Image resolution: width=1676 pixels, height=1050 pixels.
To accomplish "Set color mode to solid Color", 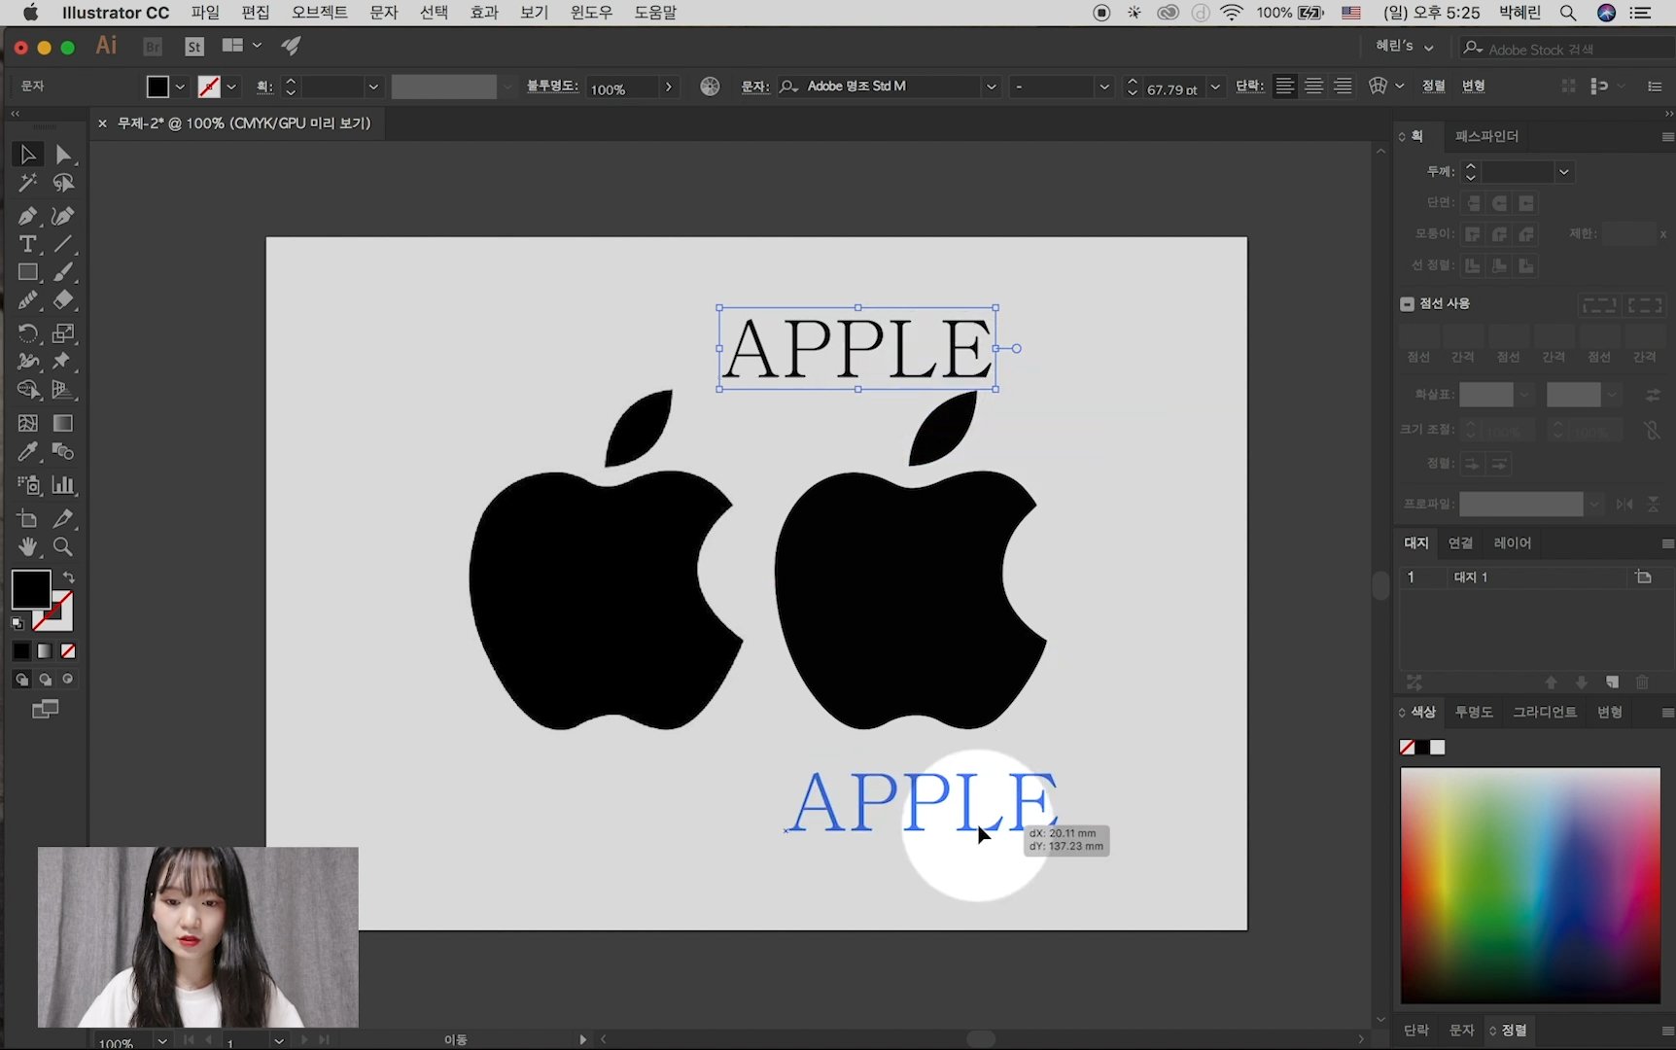I will coord(21,651).
